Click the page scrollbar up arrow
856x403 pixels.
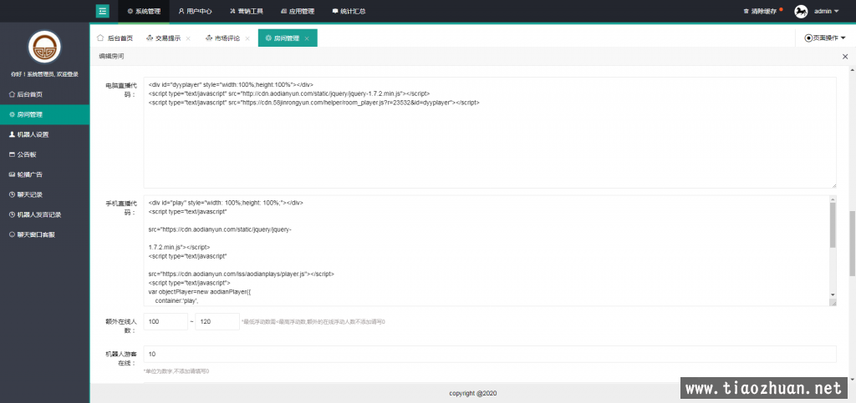coord(852,69)
